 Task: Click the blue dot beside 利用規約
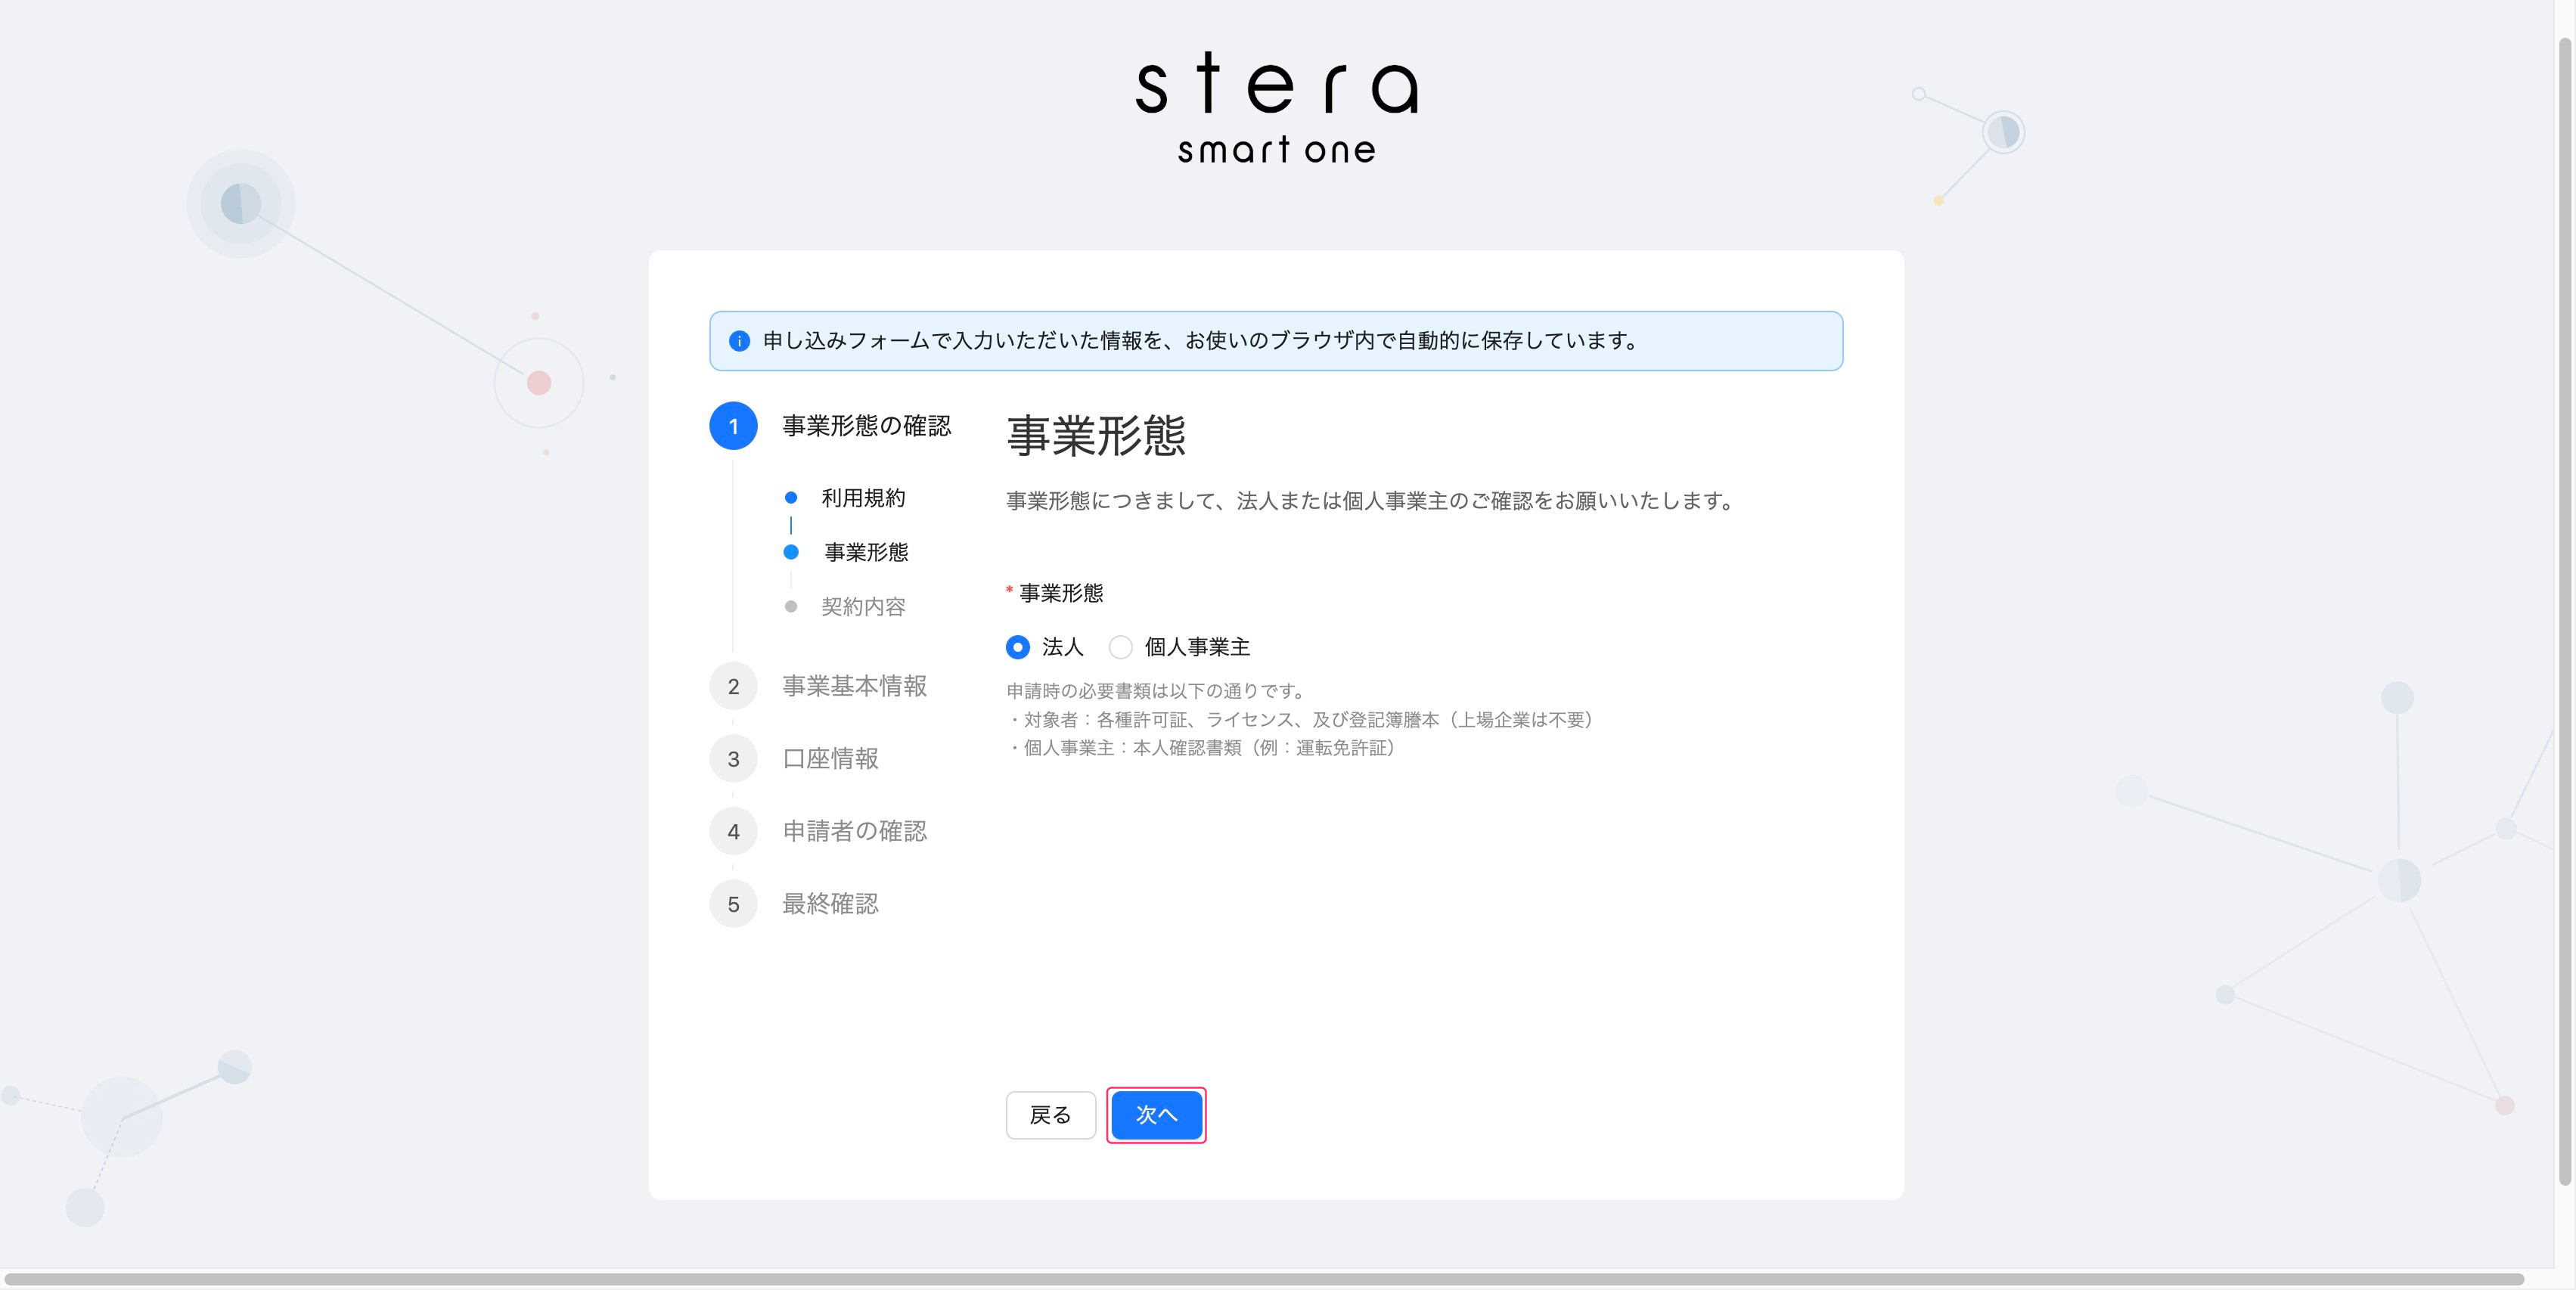pos(791,498)
